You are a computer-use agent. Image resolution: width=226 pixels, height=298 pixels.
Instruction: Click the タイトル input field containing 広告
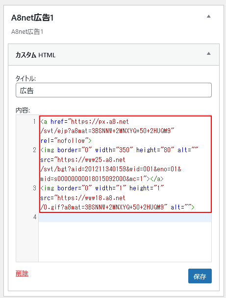[114, 90]
